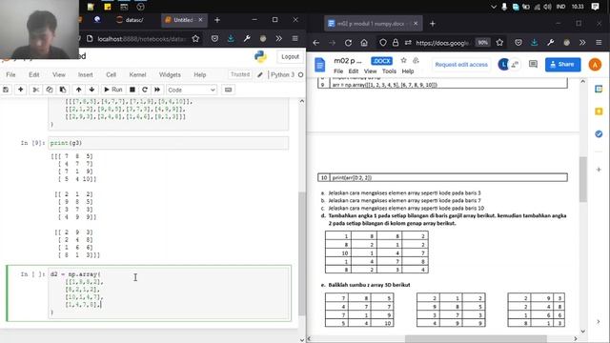610x343 pixels.
Task: Open the Google Docs Edit menu
Action: (x=354, y=71)
